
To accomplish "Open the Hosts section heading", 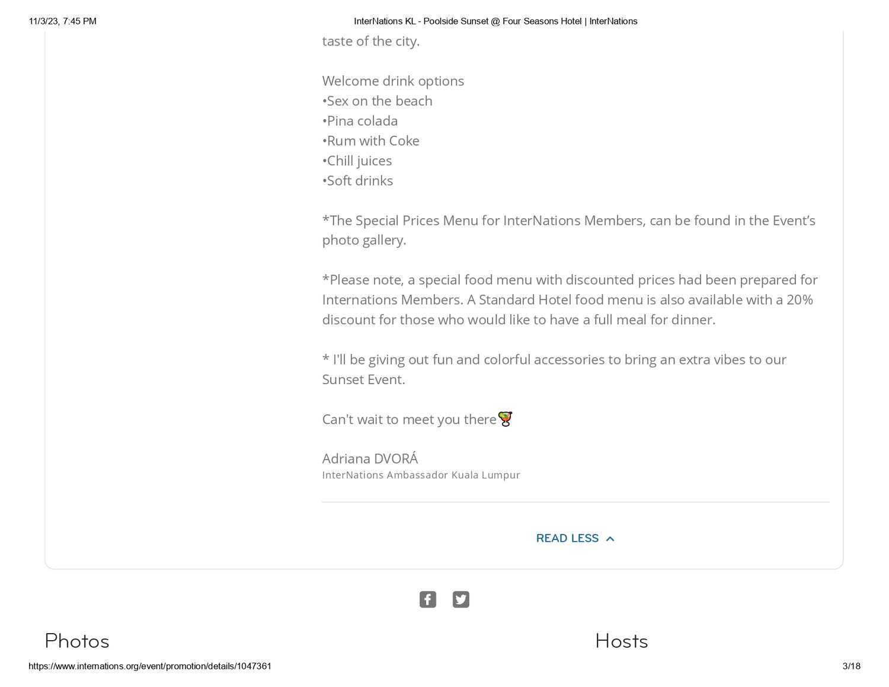I will (x=621, y=641).
